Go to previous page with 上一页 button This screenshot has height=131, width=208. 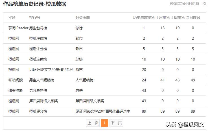pyautogui.click(x=93, y=123)
